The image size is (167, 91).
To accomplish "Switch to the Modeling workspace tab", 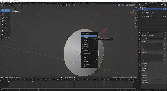I will pyautogui.click(x=29, y=3).
